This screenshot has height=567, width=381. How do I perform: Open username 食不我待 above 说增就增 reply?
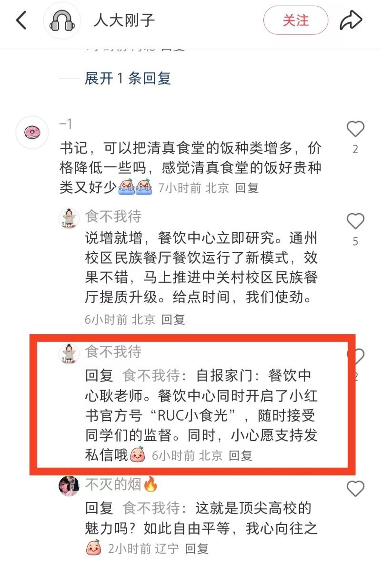[x=113, y=216]
